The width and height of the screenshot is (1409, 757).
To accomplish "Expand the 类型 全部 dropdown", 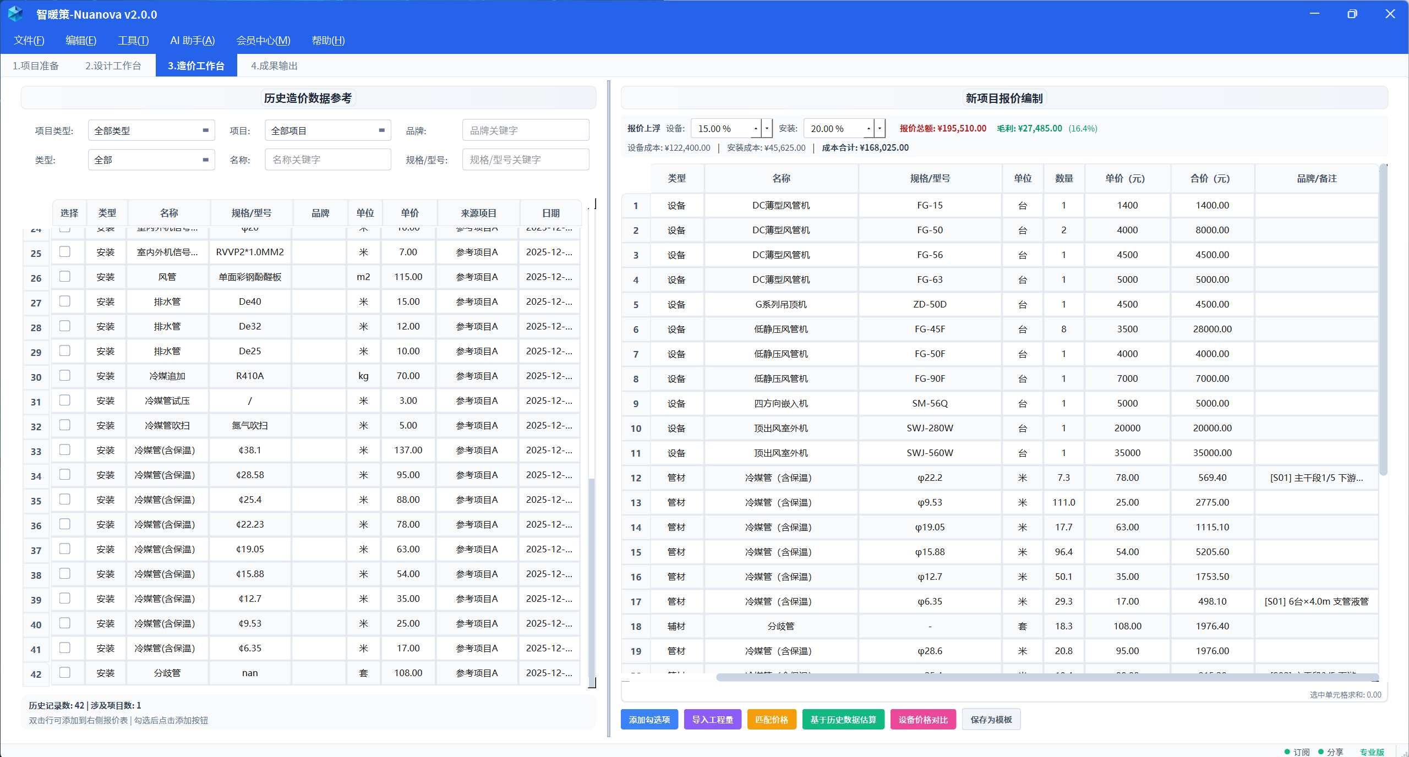I will point(151,159).
